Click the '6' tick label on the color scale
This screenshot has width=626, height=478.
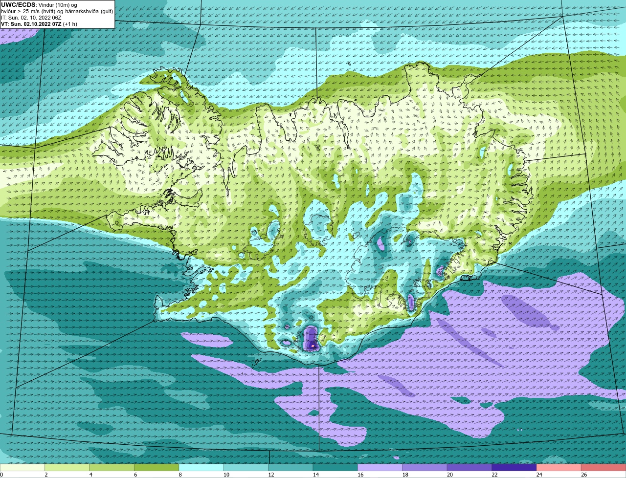click(x=135, y=475)
